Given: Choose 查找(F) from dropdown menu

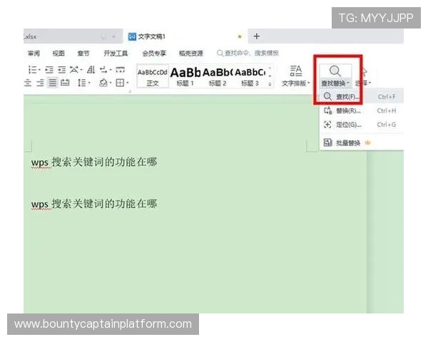Looking at the screenshot, I should pos(361,97).
